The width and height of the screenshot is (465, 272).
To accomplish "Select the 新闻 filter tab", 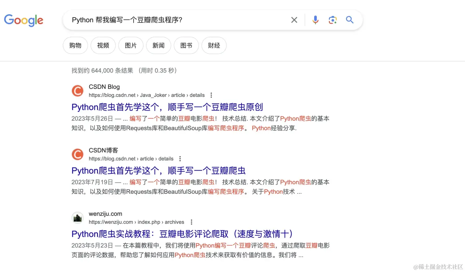I will [158, 45].
